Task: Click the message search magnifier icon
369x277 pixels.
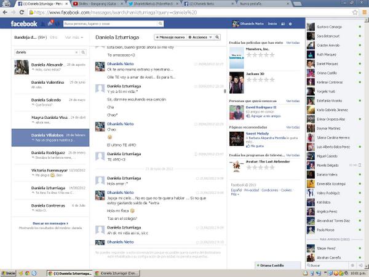Action: tap(83, 52)
